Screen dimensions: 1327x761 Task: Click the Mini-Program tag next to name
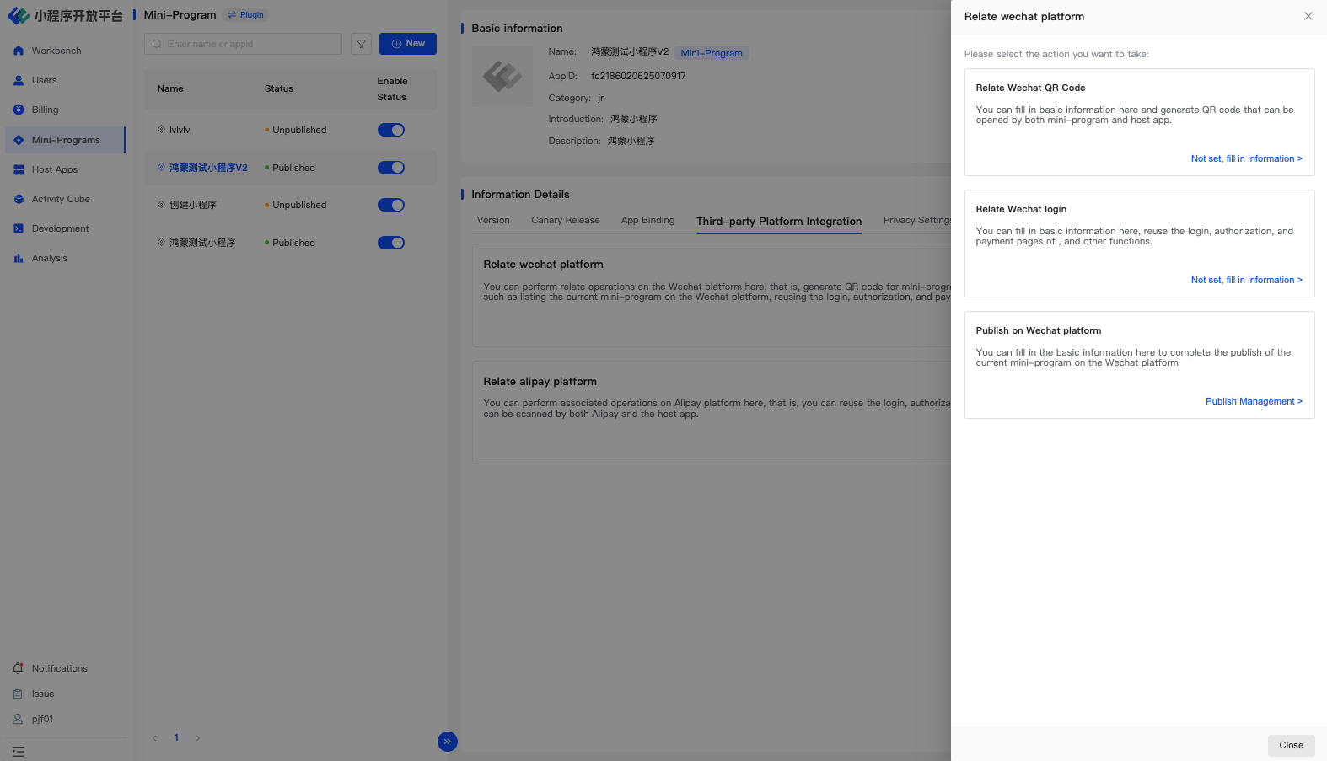click(x=712, y=53)
